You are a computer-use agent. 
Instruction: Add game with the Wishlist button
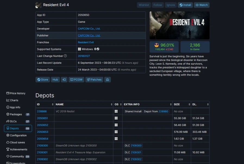tap(144, 5)
